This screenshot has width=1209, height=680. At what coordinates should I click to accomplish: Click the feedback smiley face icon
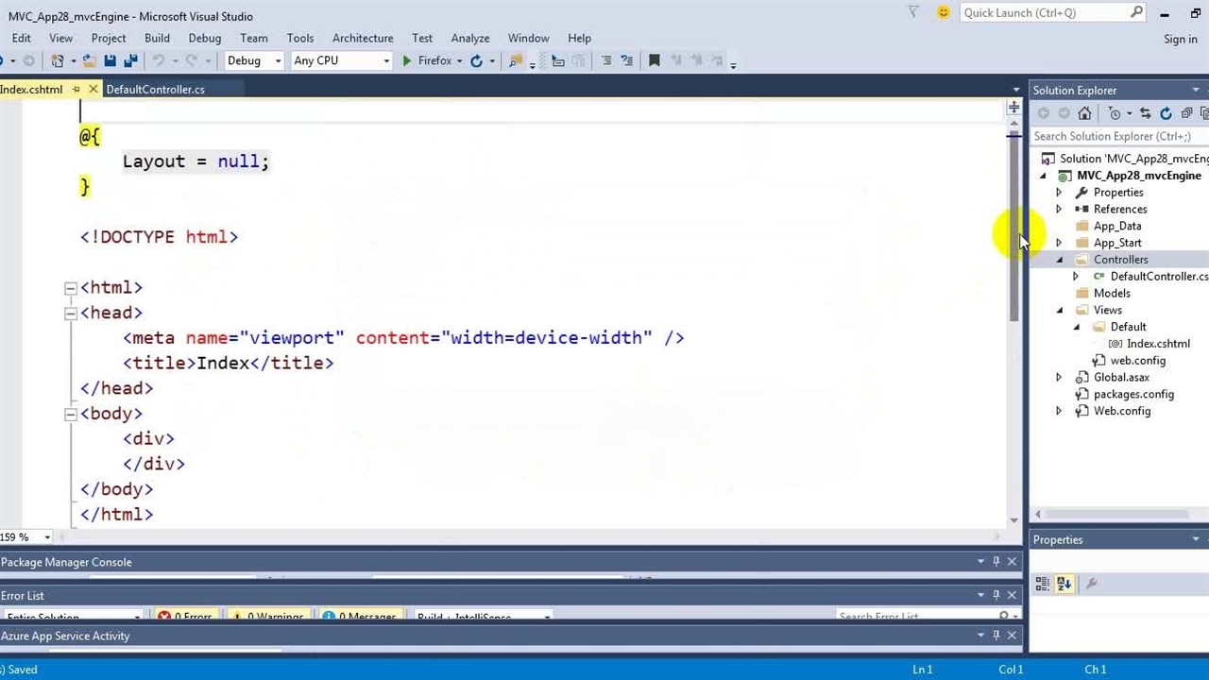[x=943, y=12]
